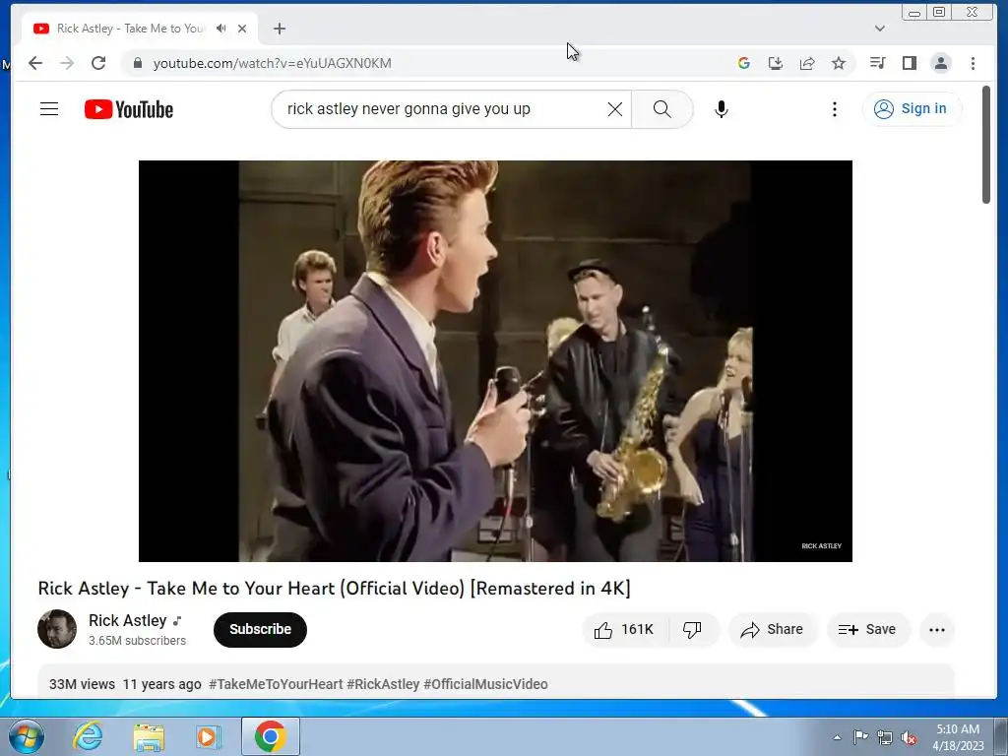Viewport: 1008px width, 756px height.
Task: Open Rick Astley channel name link
Action: point(127,620)
